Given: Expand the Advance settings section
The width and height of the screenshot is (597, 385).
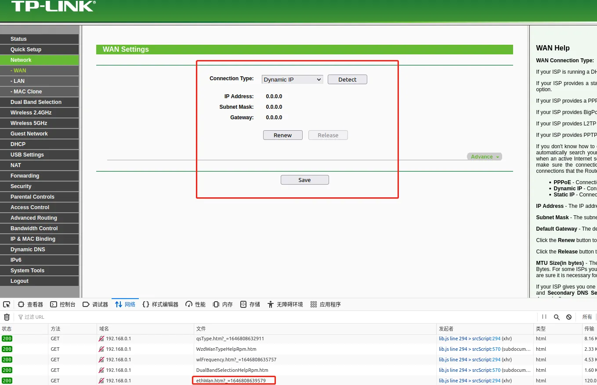Looking at the screenshot, I should pyautogui.click(x=484, y=157).
